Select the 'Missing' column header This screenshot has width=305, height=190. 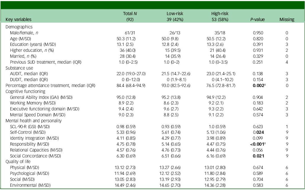pyautogui.click(x=287, y=20)
